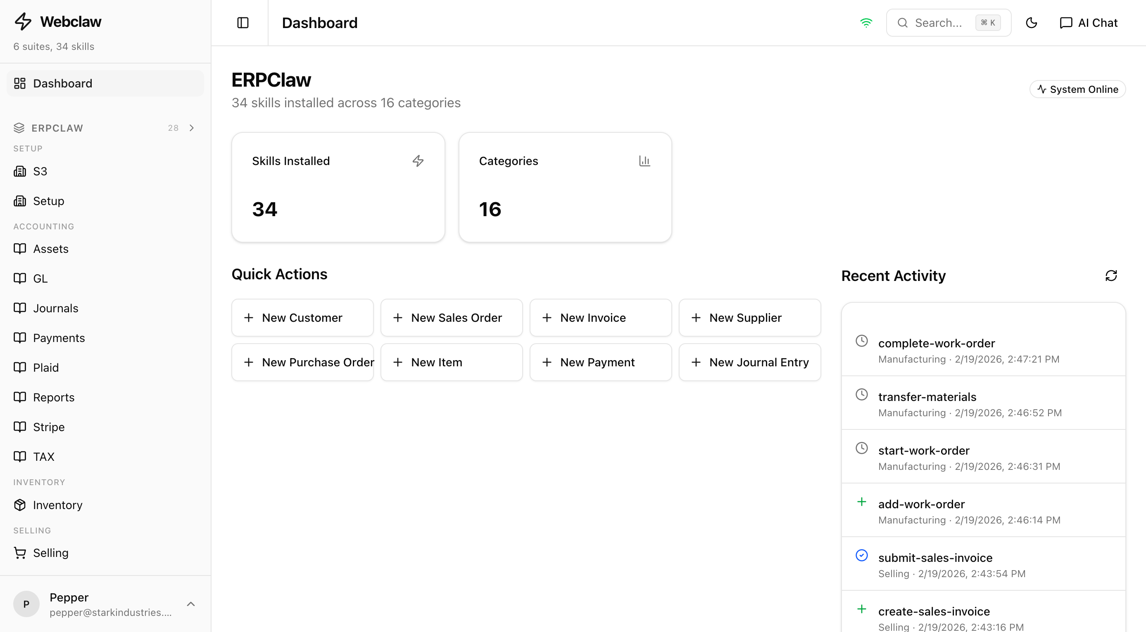Open the S3 setup item
The width and height of the screenshot is (1146, 632).
pos(105,172)
